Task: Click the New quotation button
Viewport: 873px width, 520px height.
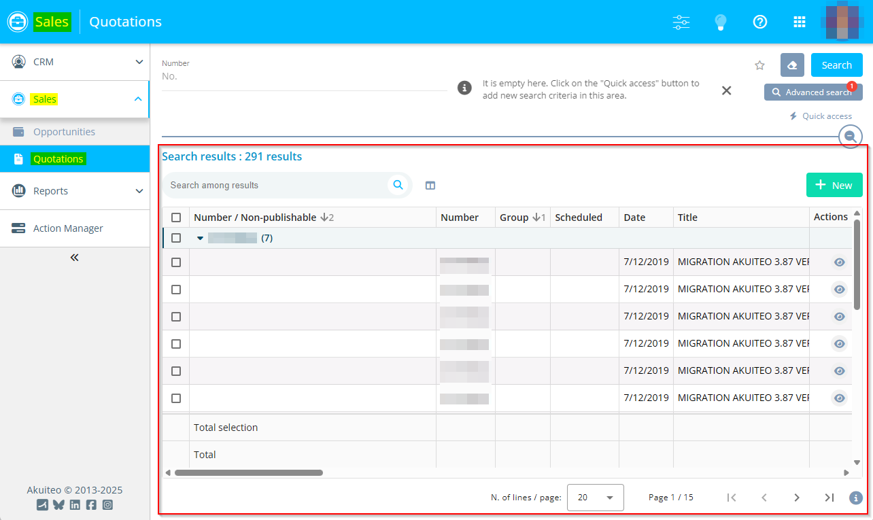Action: (834, 185)
